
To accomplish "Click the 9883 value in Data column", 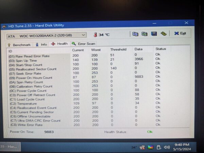I will 139,77.
